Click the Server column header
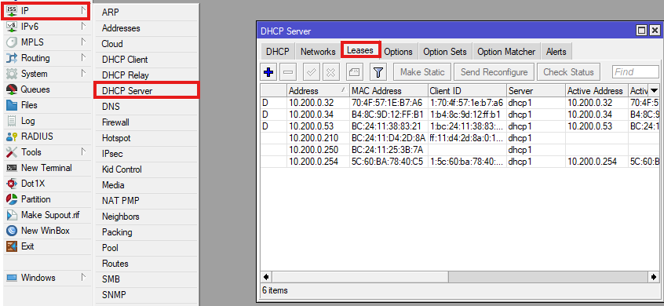The width and height of the screenshot is (664, 306). tap(536, 90)
